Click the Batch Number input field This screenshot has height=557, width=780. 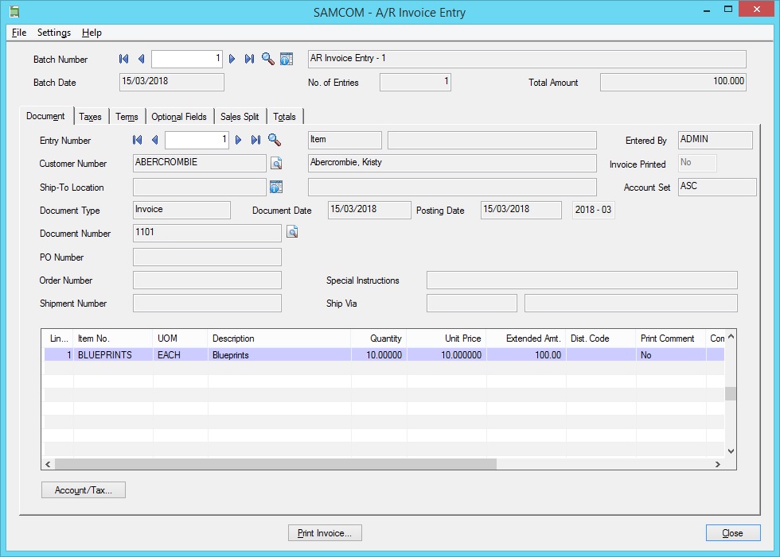[x=187, y=59]
